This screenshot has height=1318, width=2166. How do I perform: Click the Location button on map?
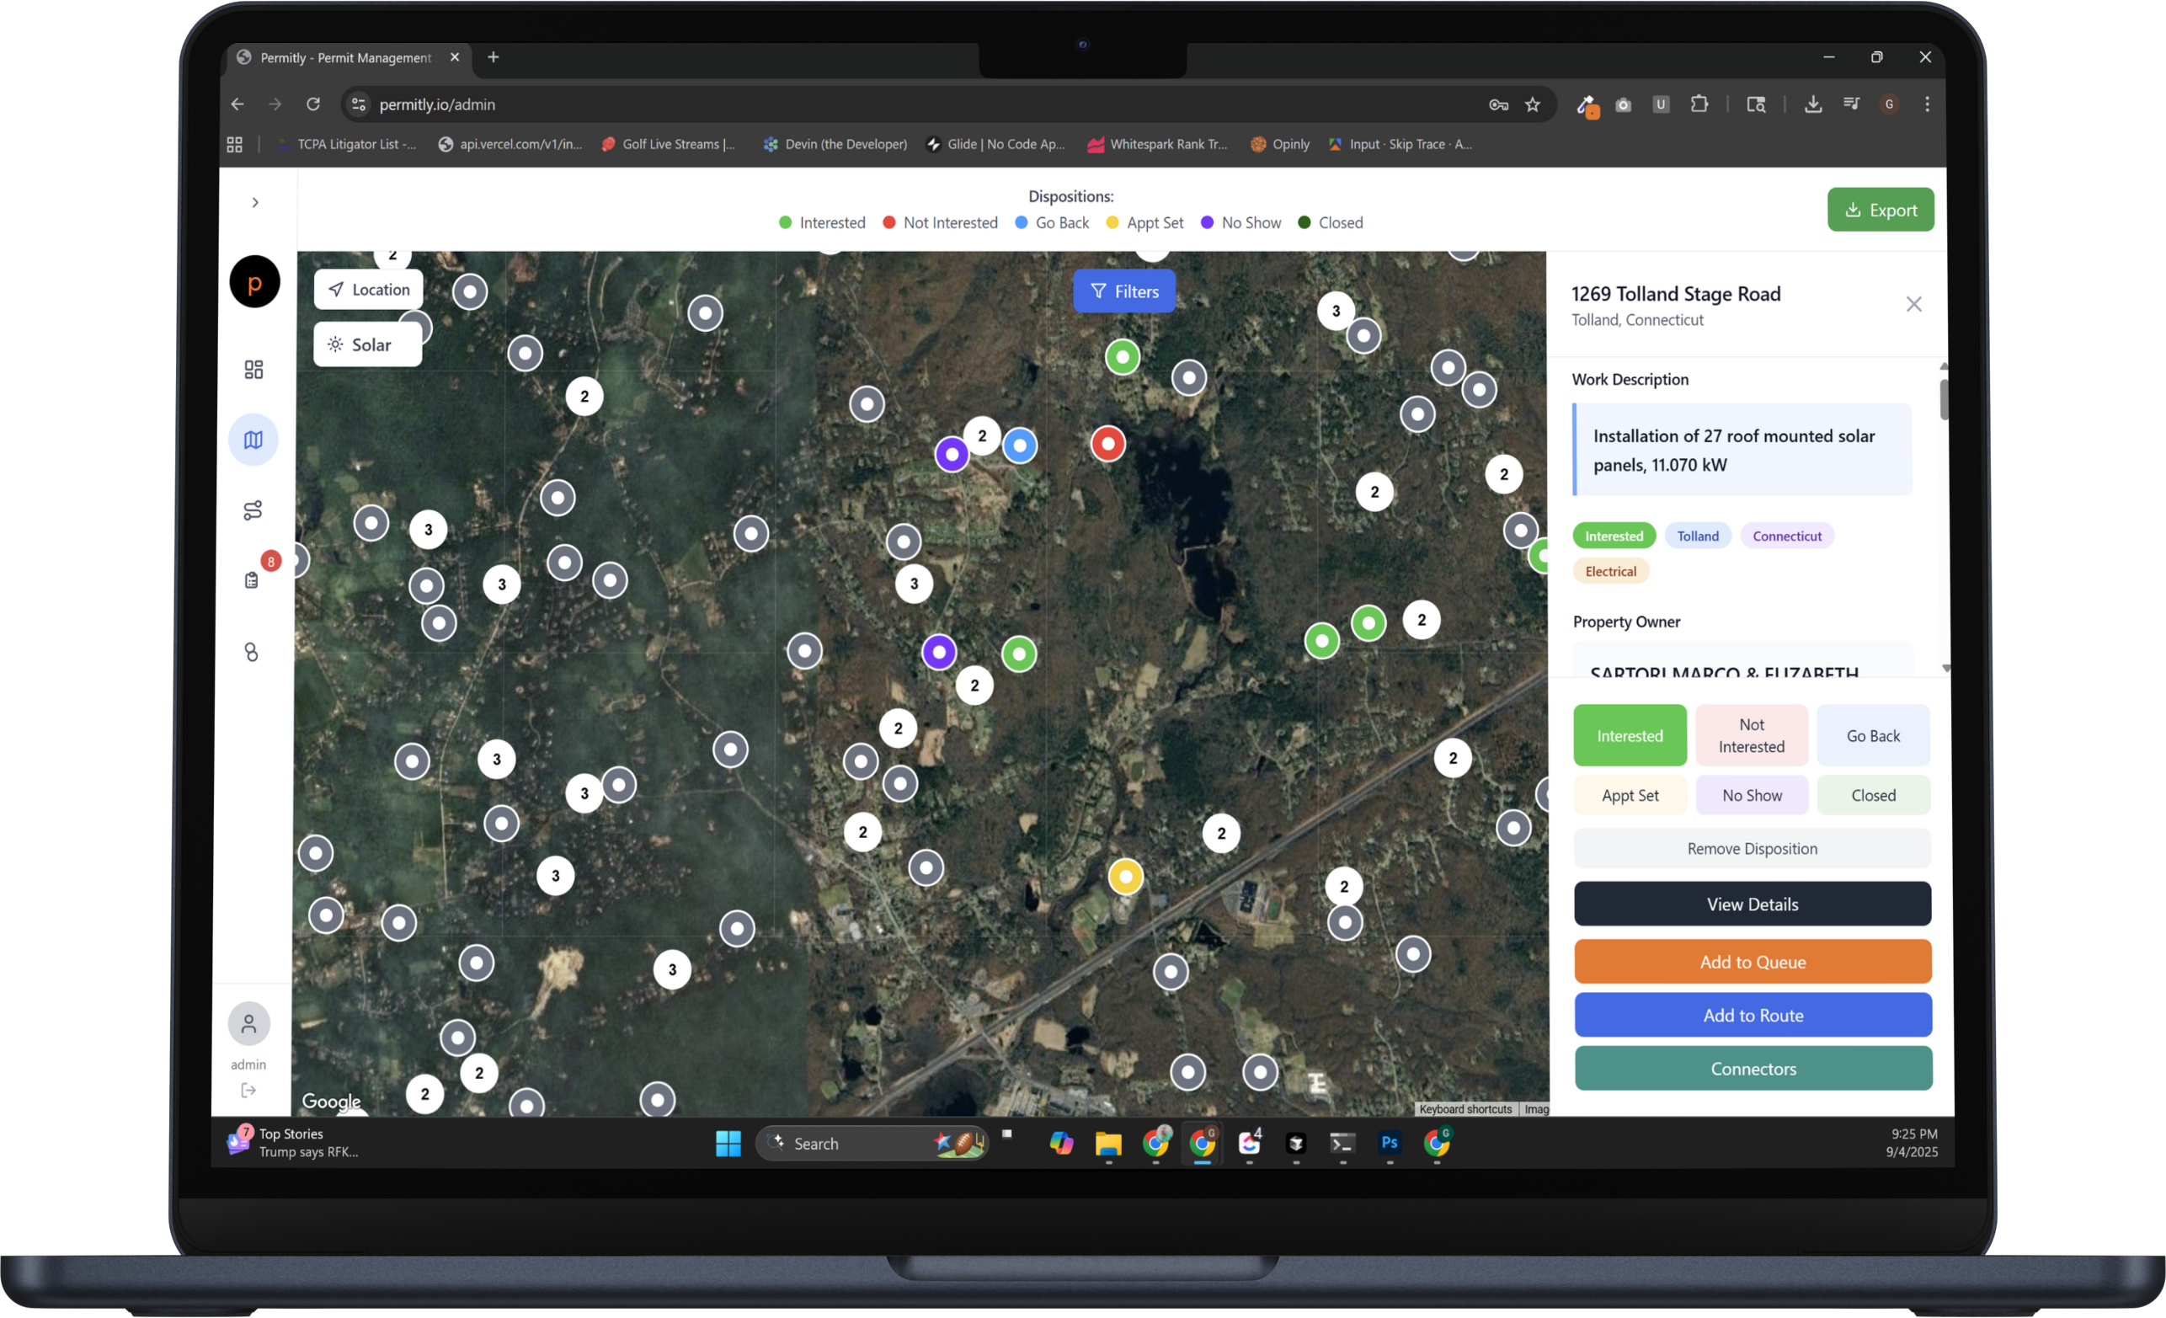coord(368,289)
